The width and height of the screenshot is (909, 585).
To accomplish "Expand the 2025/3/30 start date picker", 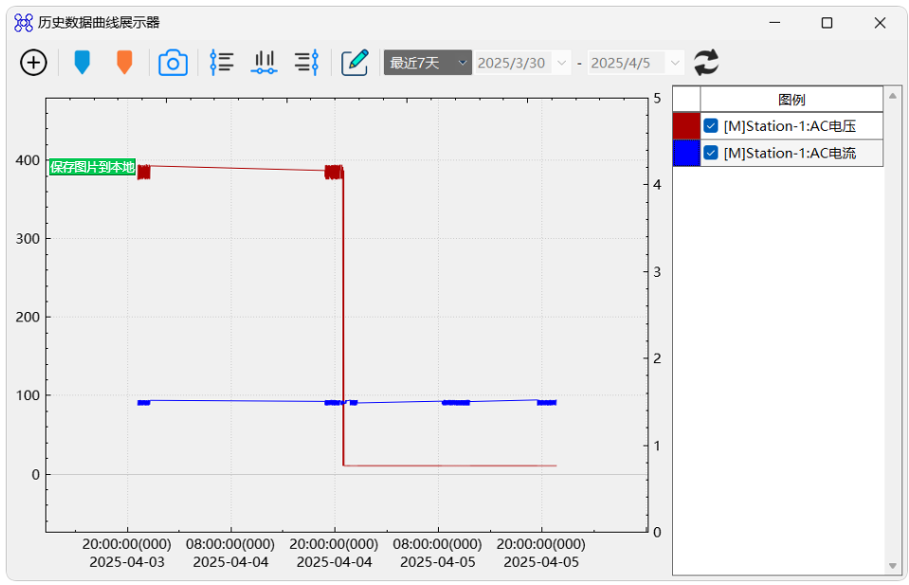I will point(561,63).
